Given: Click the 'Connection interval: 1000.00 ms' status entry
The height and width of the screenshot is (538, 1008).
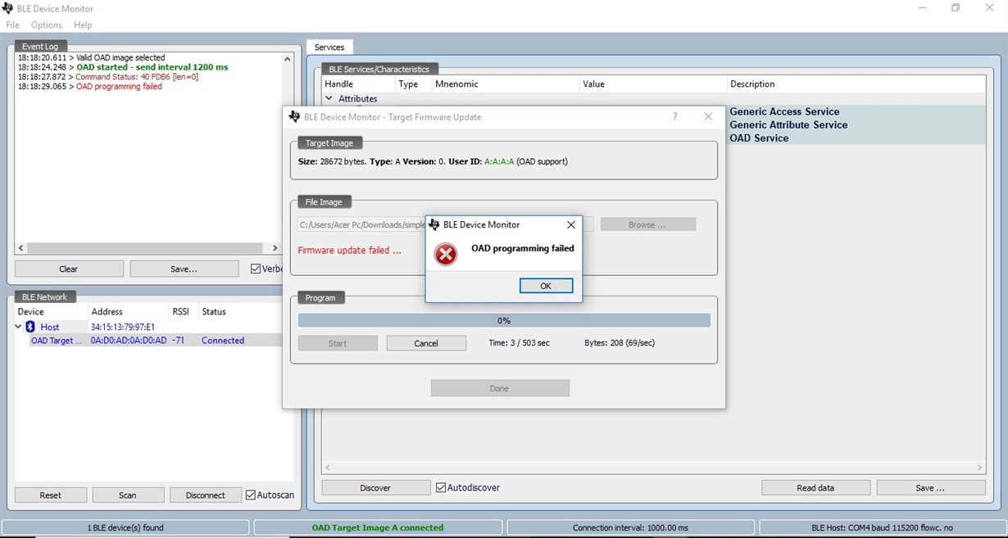Looking at the screenshot, I should (630, 528).
